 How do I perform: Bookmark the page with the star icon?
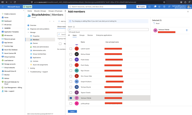click(x=164, y=2)
